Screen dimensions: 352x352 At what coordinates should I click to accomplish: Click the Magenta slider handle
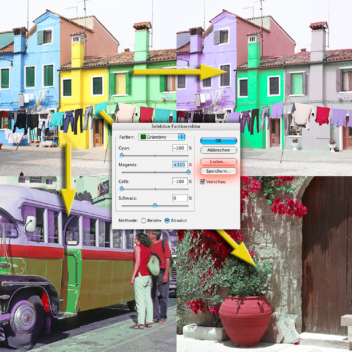tap(188, 172)
